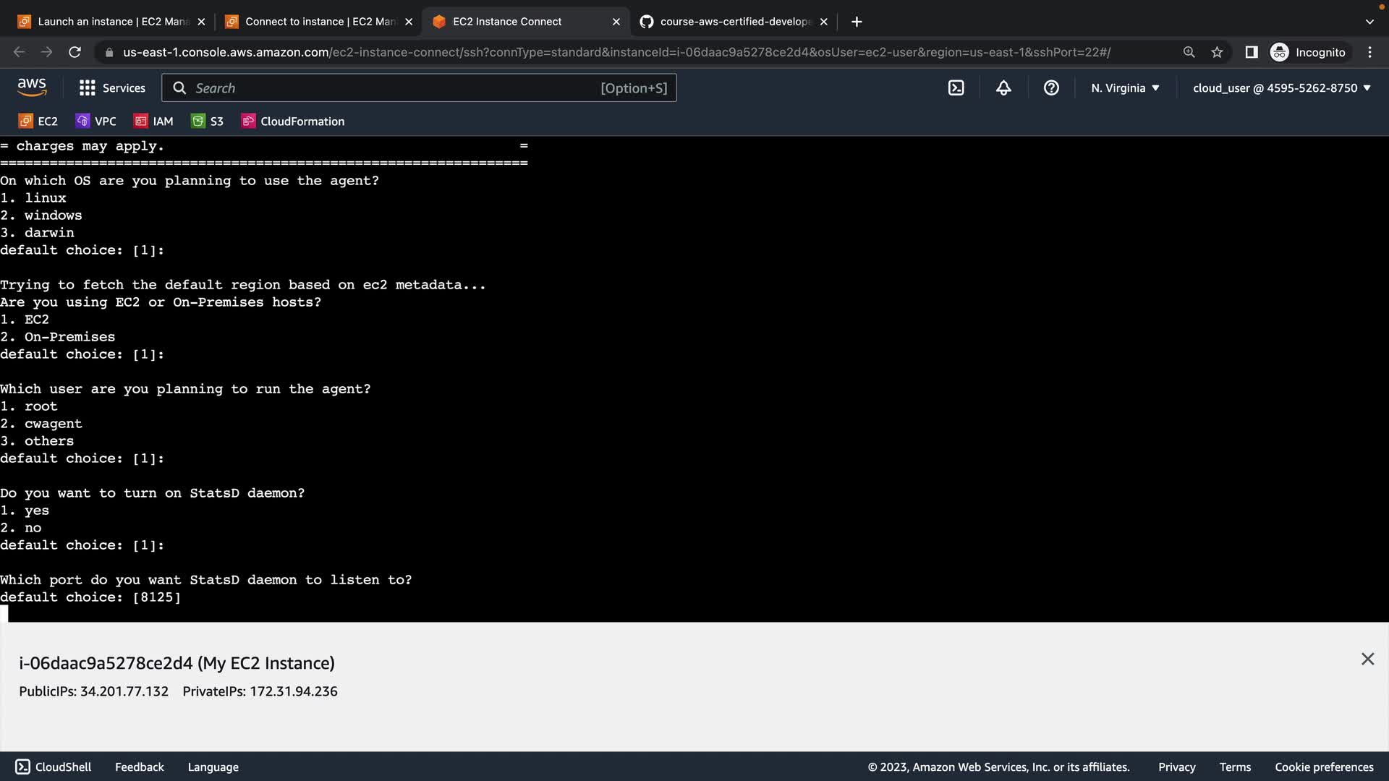Open the Services grid menu
Image resolution: width=1389 pixels, height=781 pixels.
112,88
